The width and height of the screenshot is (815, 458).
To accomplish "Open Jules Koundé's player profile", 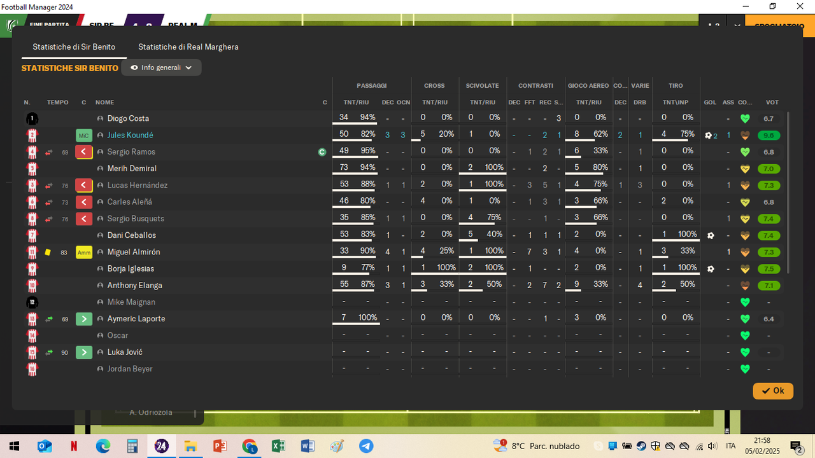I will pyautogui.click(x=130, y=135).
